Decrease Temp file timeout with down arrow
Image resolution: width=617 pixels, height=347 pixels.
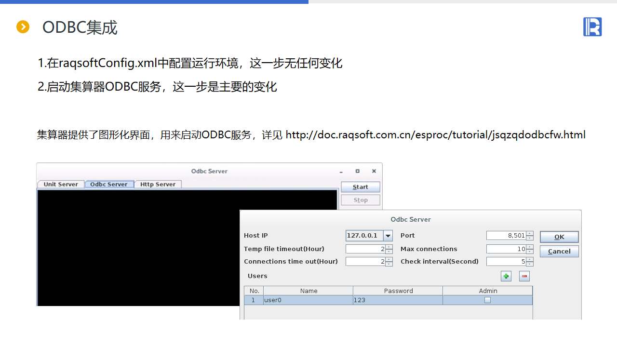pyautogui.click(x=389, y=251)
